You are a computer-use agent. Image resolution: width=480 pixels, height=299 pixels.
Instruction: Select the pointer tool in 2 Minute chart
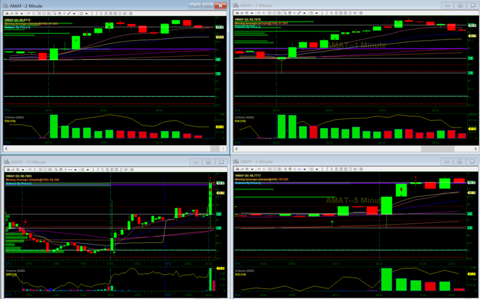[x=55, y=13]
